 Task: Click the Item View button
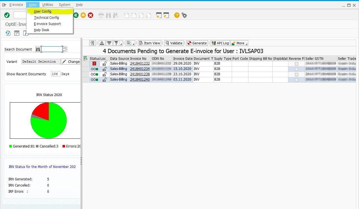coord(149,43)
